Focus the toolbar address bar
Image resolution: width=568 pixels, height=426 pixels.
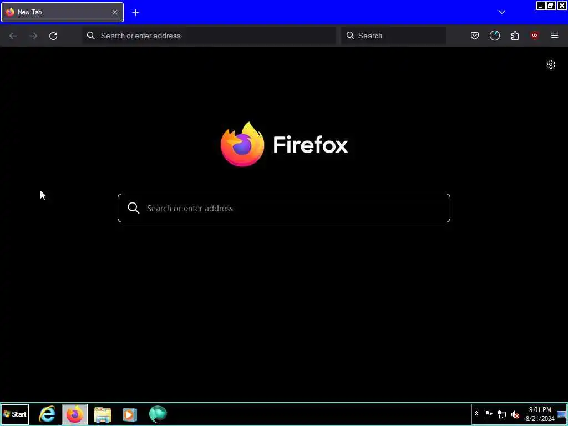209,35
